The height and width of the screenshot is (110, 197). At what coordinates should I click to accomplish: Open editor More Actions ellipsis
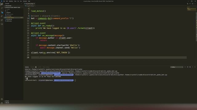195,4
